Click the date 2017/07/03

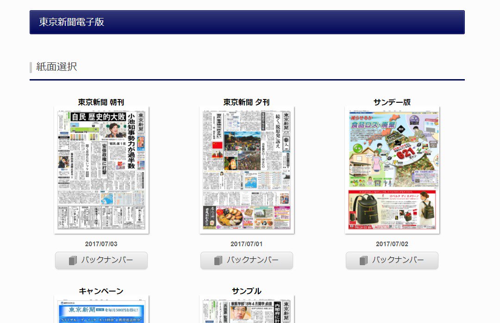101,244
